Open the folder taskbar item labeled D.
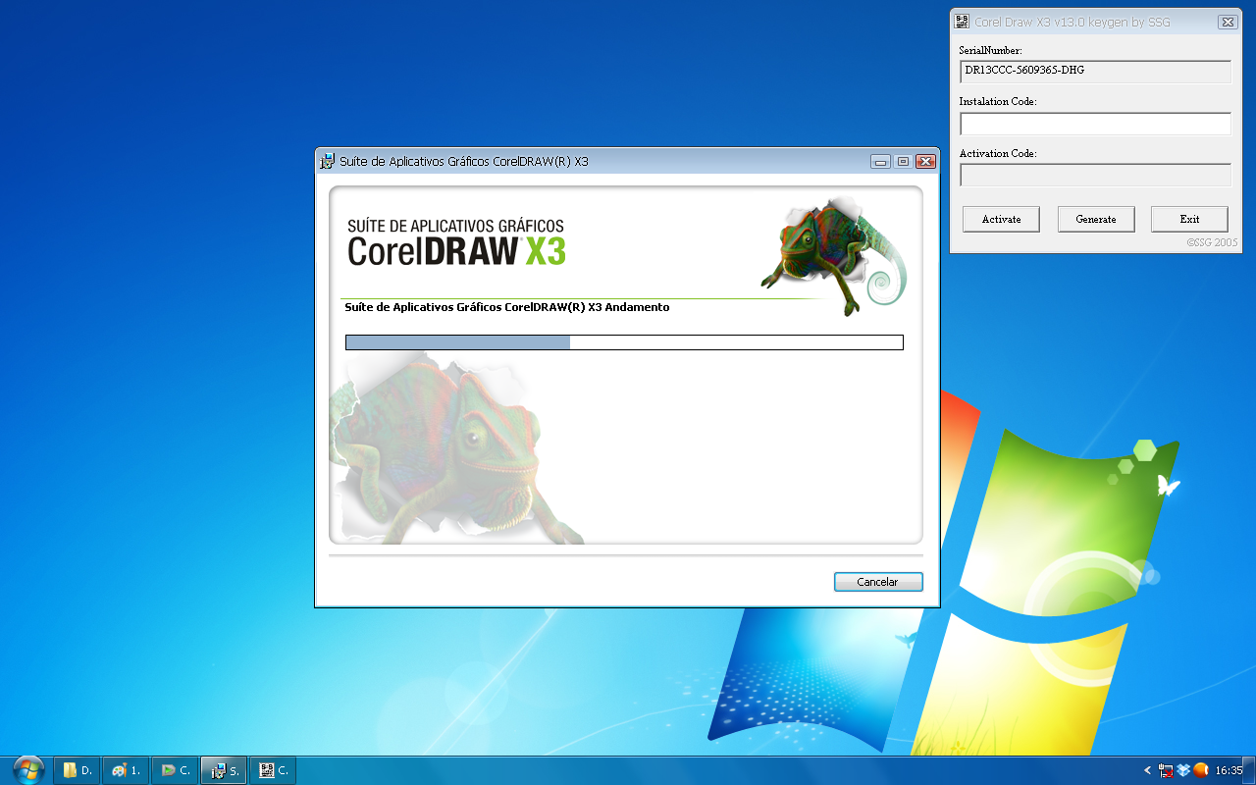 77,770
